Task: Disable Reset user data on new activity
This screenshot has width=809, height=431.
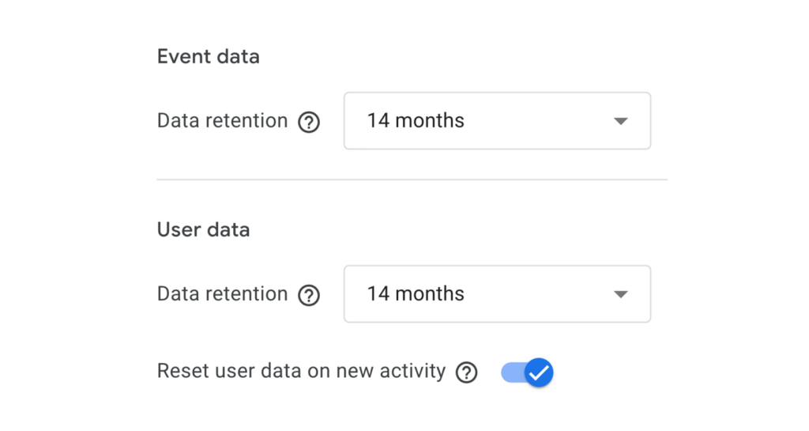Action: [527, 372]
